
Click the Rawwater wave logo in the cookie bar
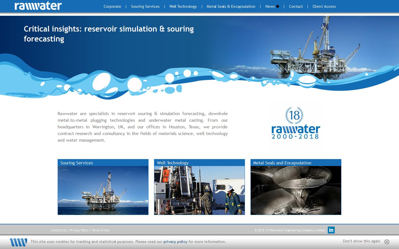coord(18,242)
